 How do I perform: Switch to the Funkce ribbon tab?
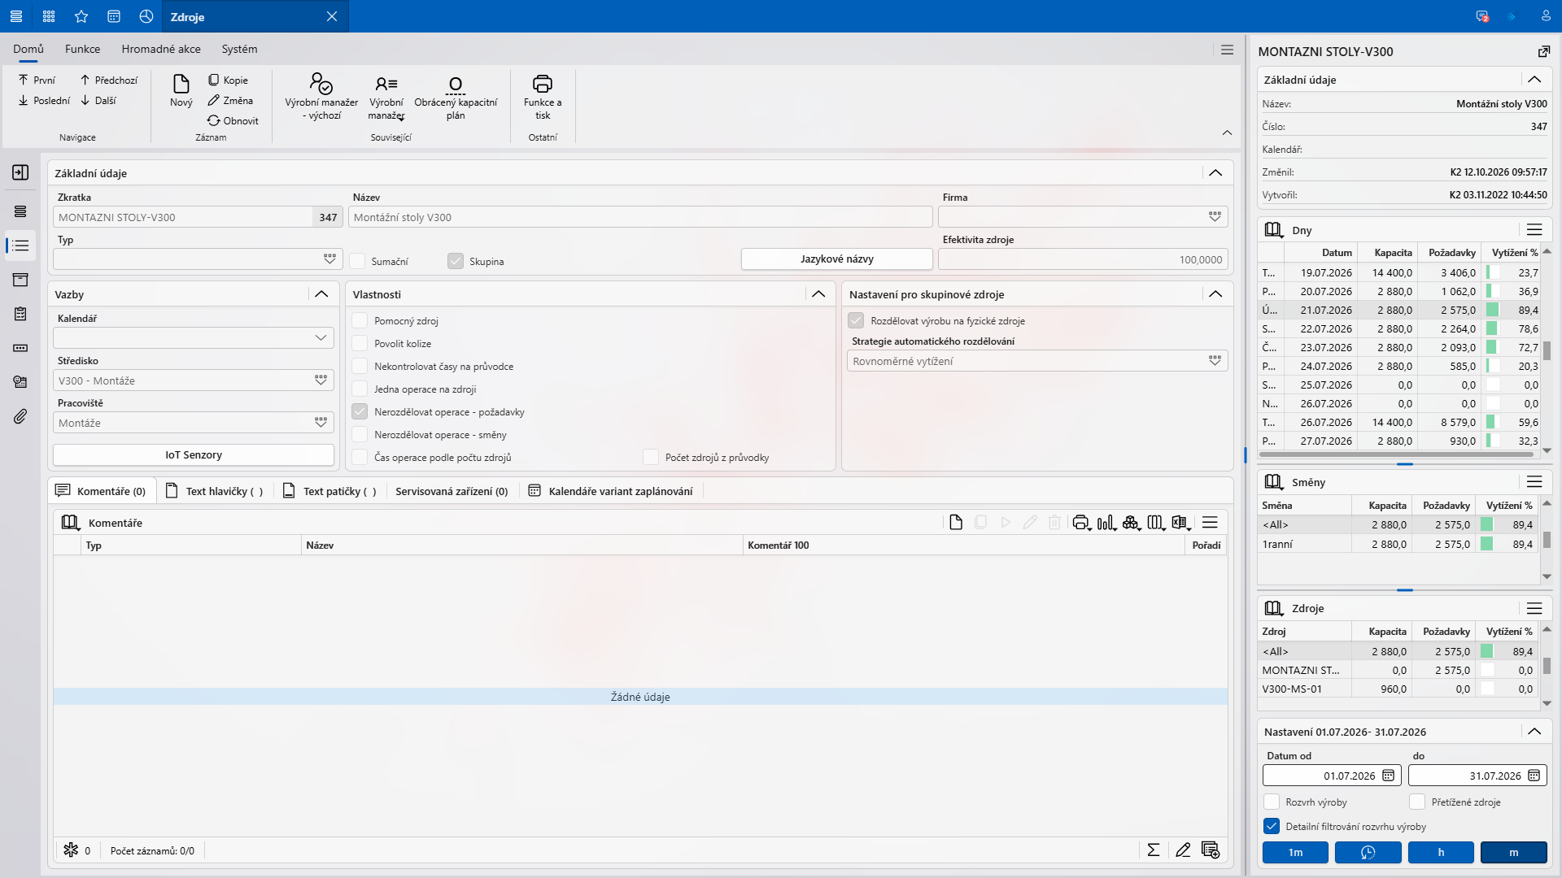point(82,49)
